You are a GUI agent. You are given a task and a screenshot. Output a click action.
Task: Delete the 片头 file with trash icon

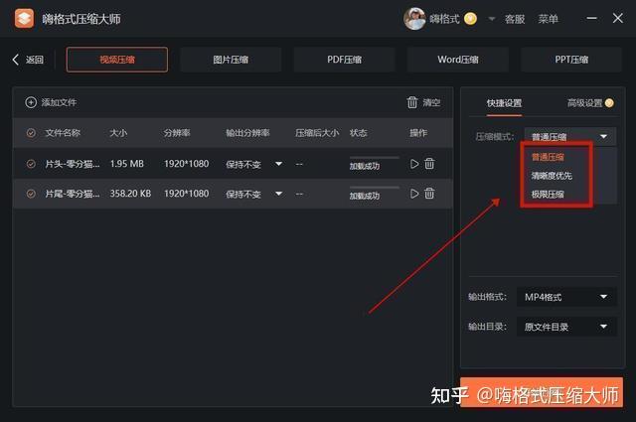coord(429,164)
